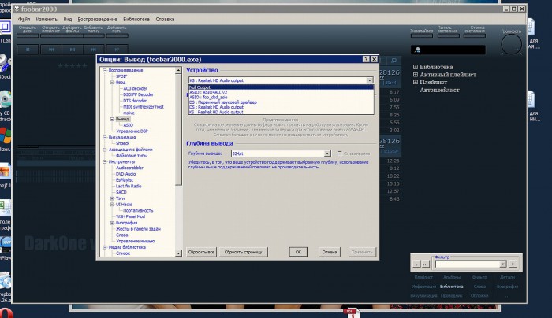Click the search icon in search box
Image resolution: width=552 pixels, height=318 pixels.
point(417,50)
